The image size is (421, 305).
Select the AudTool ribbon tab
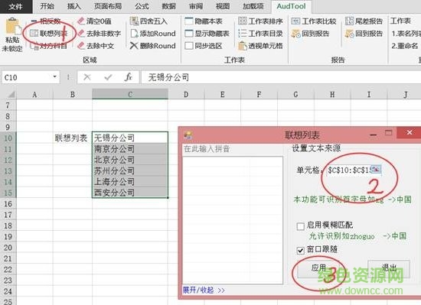click(291, 6)
